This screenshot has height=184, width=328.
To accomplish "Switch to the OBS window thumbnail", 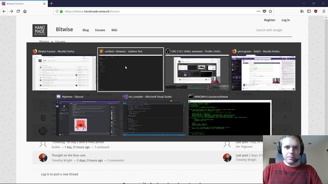I will pos(197,73).
